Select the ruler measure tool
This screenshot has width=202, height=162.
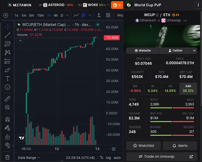(7, 99)
